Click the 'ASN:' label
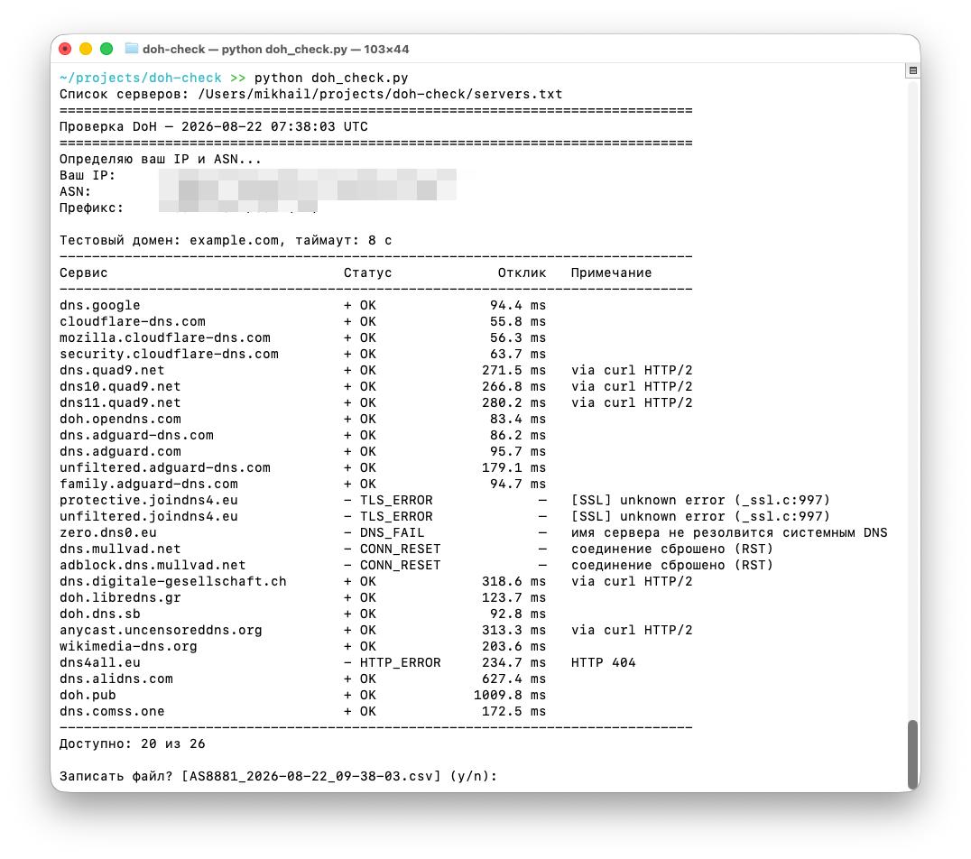The width and height of the screenshot is (971, 859). click(75, 191)
